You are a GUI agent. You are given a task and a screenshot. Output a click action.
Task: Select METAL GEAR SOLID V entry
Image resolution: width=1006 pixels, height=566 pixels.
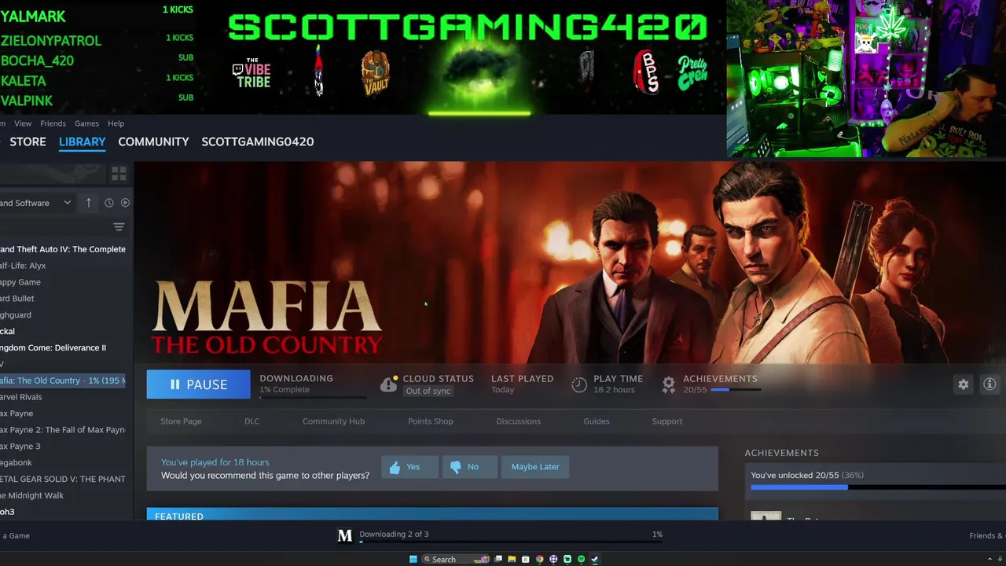(x=64, y=479)
